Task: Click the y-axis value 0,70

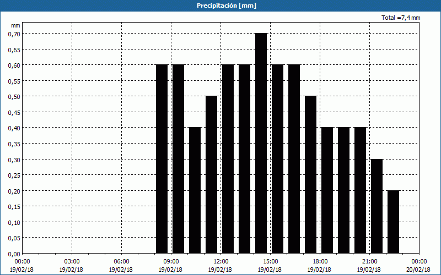Action: click(x=14, y=34)
